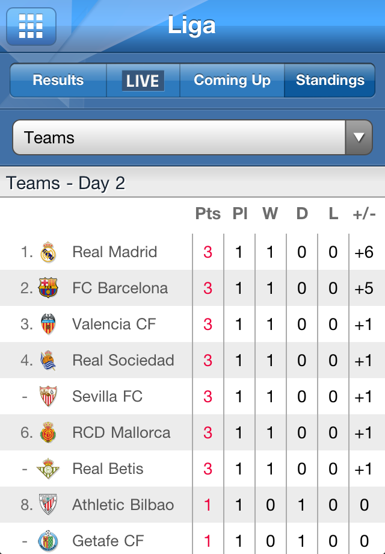The height and width of the screenshot is (554, 385).
Task: Tap the Real Sociedad crest icon
Action: [x=48, y=360]
